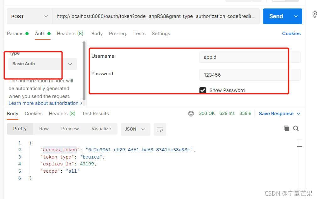317x199 pixels.
Task: Open the Tests tab
Action: tap(139, 34)
